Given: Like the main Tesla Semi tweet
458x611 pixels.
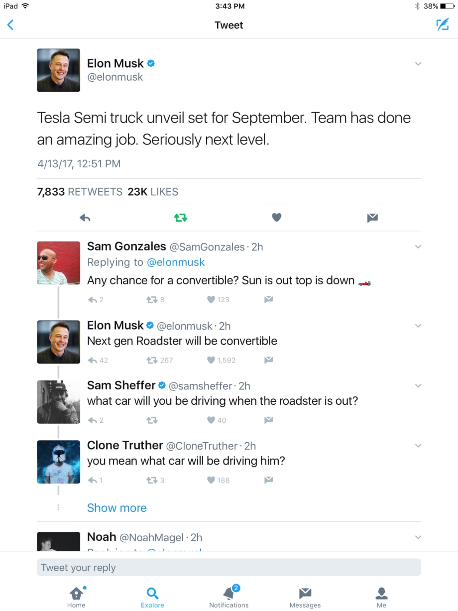Looking at the screenshot, I should [x=277, y=218].
